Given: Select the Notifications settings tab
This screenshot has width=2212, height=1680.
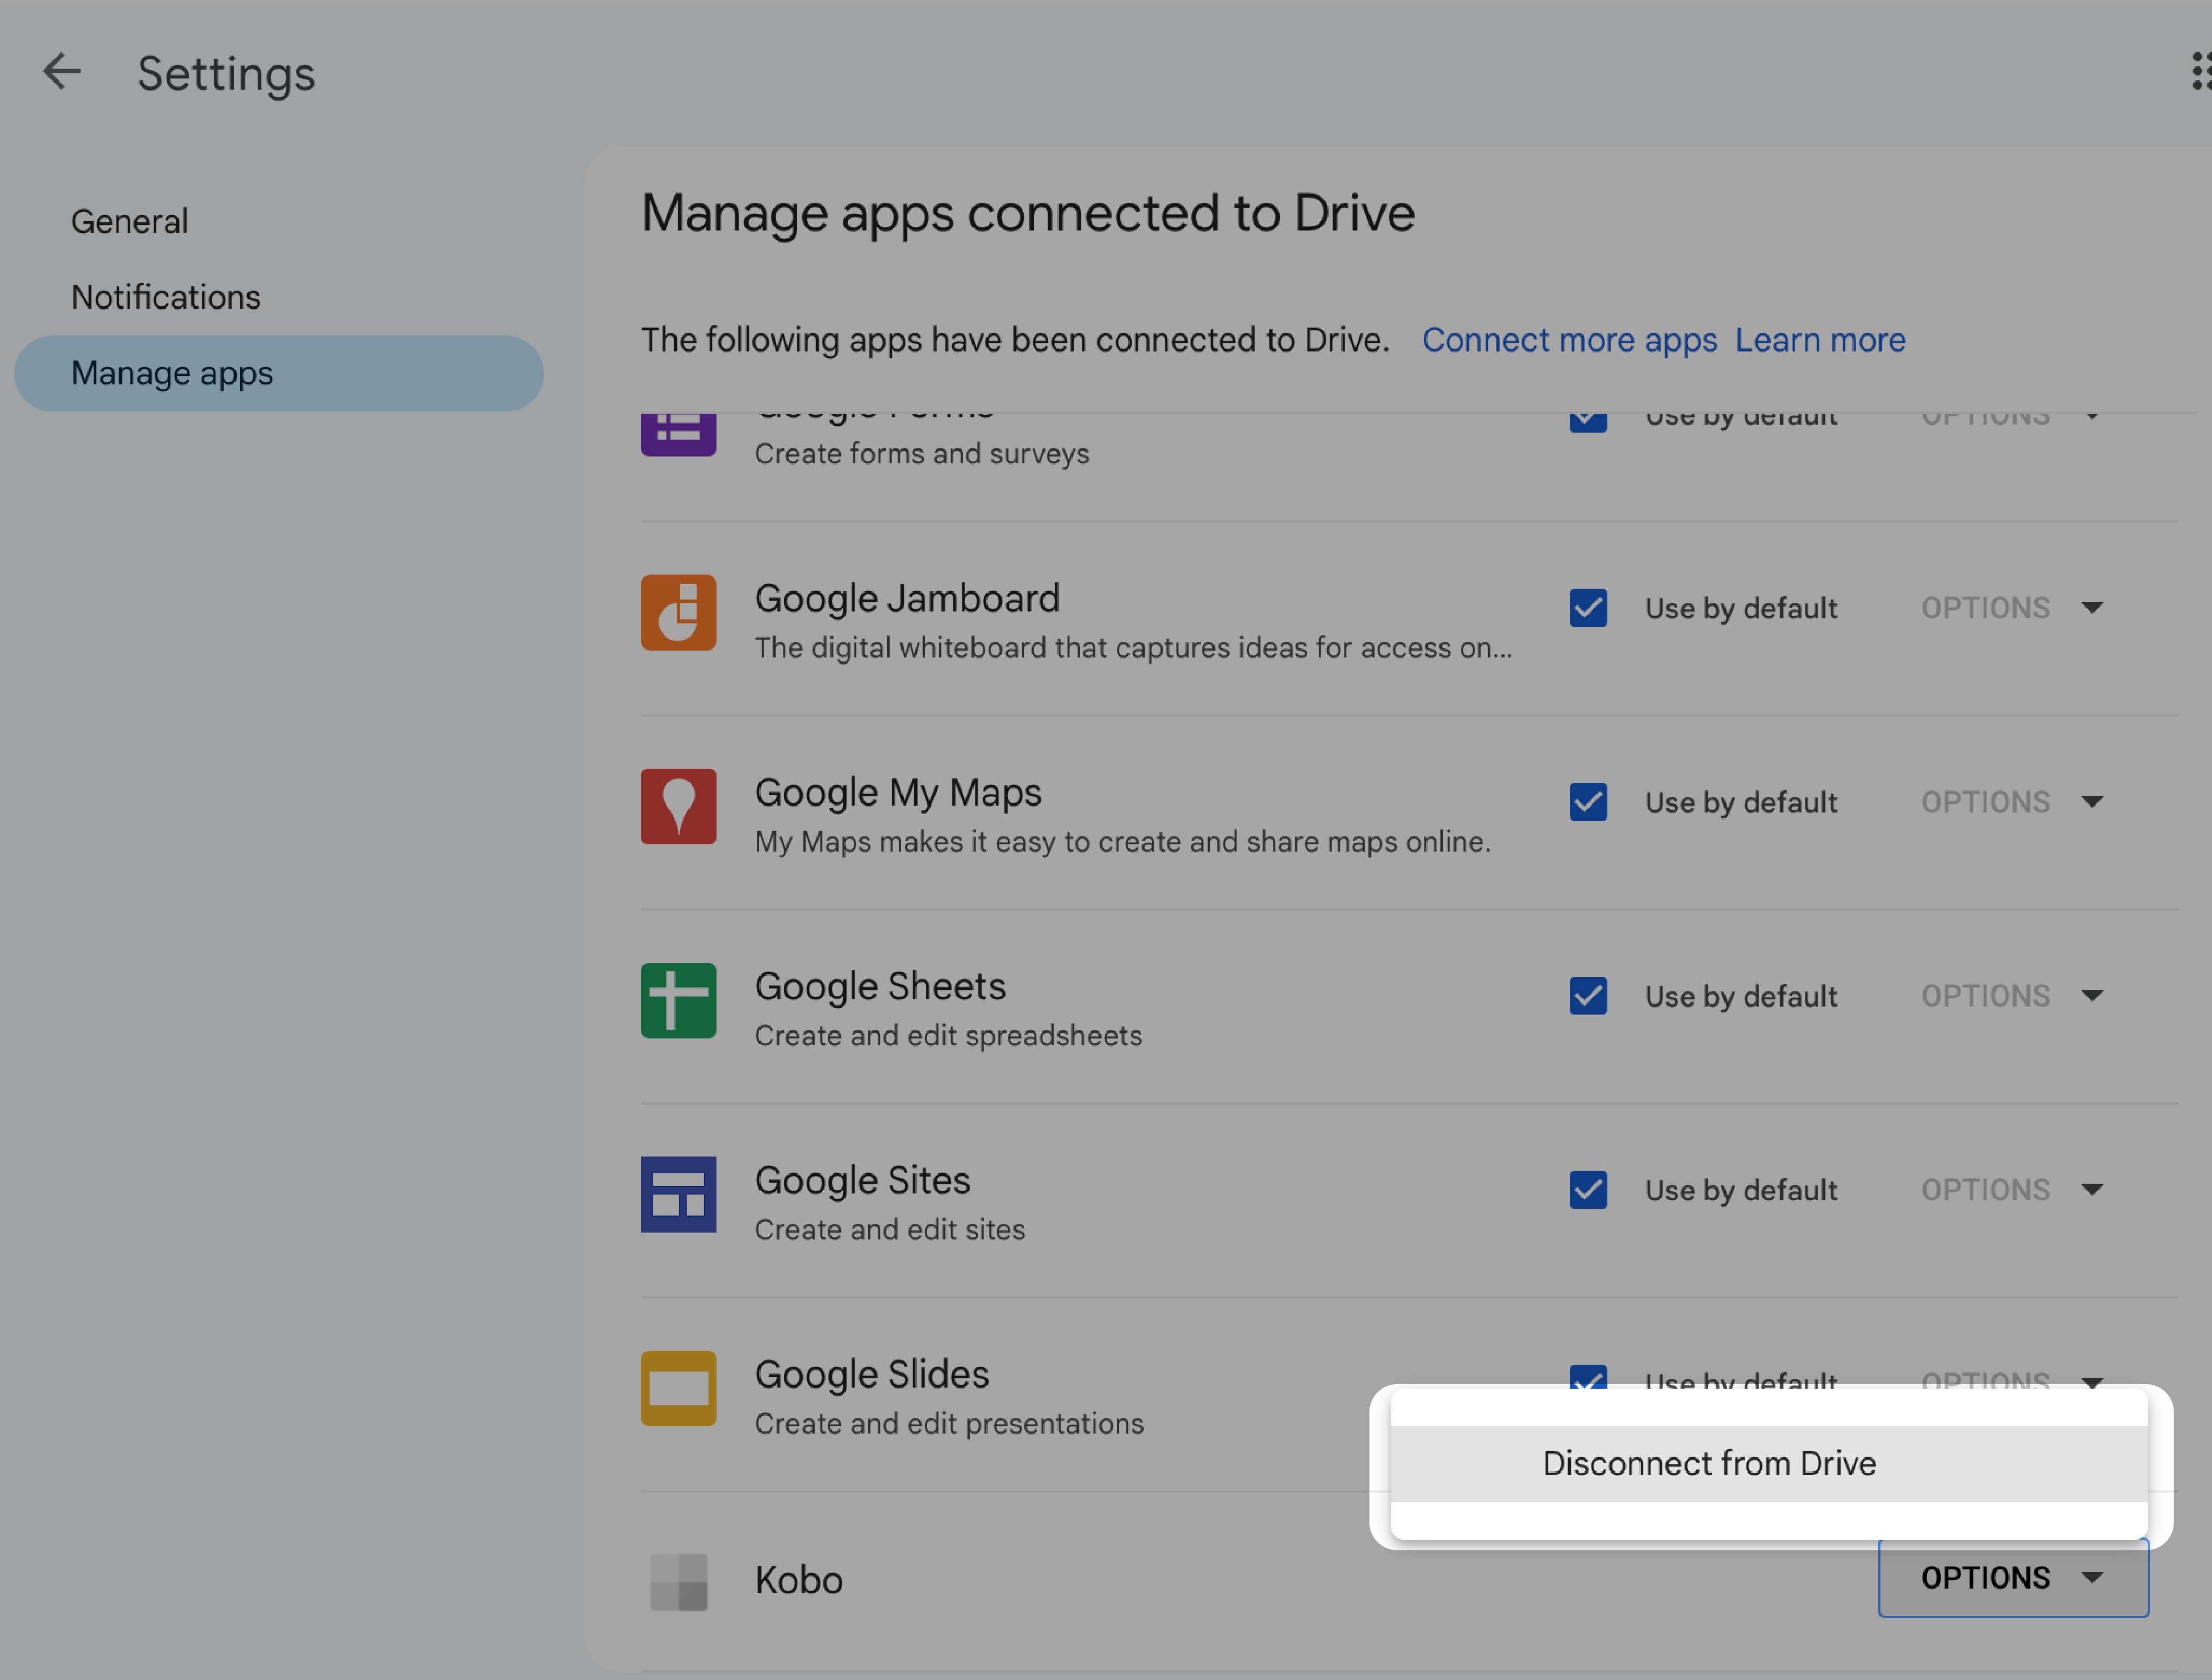Looking at the screenshot, I should point(164,296).
